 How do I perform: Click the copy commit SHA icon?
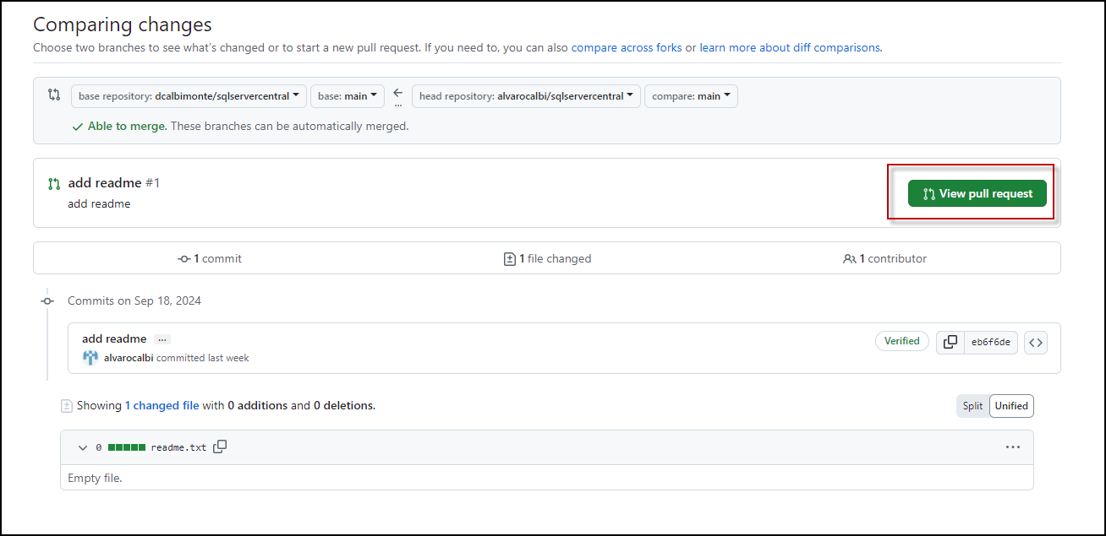pyautogui.click(x=950, y=342)
